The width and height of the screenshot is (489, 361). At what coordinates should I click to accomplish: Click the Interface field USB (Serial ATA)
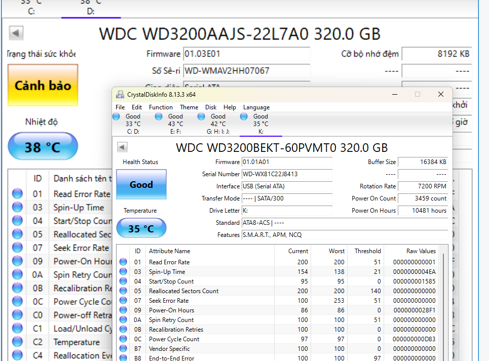click(x=287, y=186)
